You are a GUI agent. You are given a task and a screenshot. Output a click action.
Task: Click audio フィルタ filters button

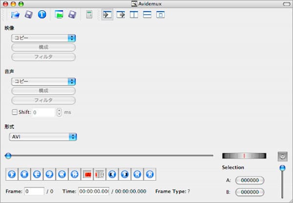(x=43, y=101)
